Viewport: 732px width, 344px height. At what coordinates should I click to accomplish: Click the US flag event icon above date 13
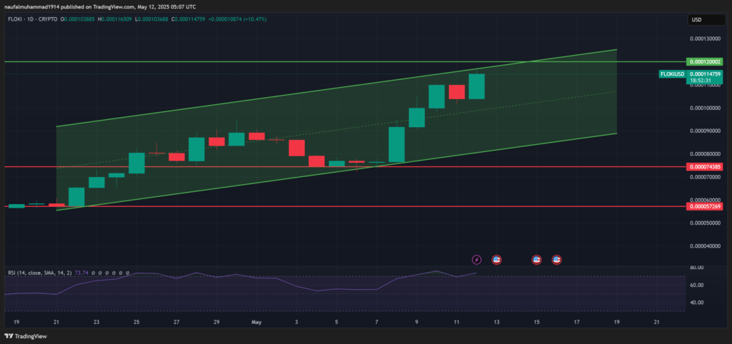point(497,259)
